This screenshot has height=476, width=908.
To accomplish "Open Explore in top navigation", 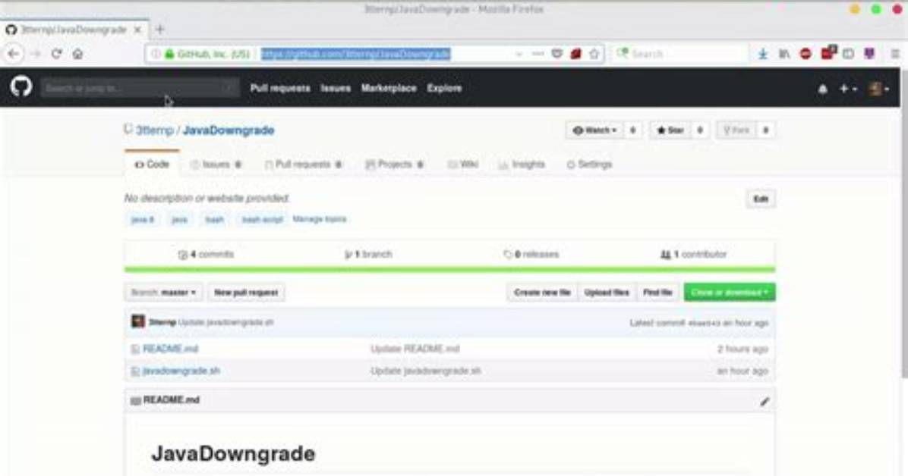I will point(444,88).
